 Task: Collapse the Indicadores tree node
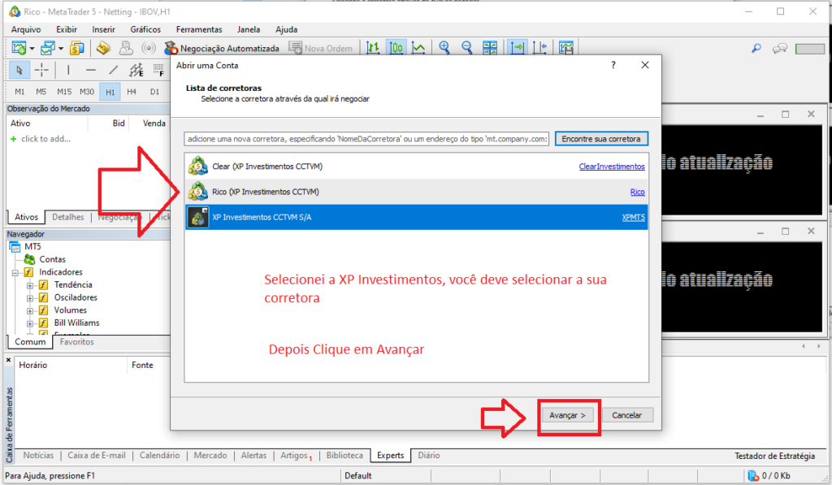click(16, 272)
